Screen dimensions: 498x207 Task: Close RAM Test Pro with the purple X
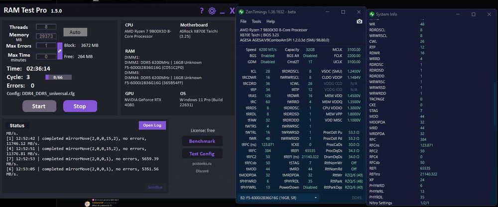point(232,11)
